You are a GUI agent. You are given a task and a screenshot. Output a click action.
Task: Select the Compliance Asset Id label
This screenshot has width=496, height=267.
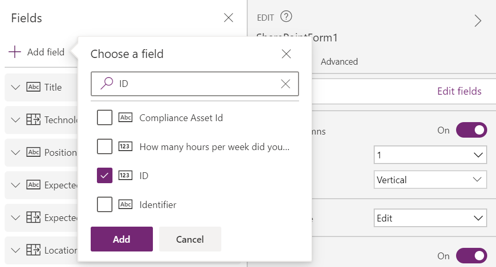pyautogui.click(x=181, y=118)
